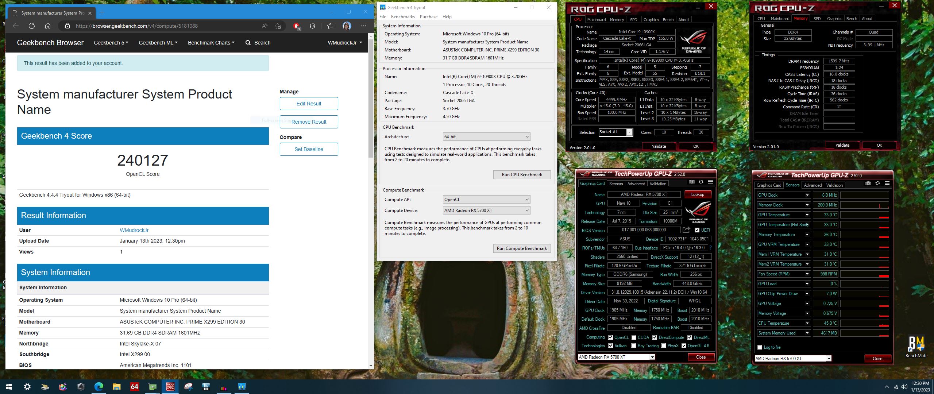
Task: Open WMudrockJr user link
Action: coord(134,230)
